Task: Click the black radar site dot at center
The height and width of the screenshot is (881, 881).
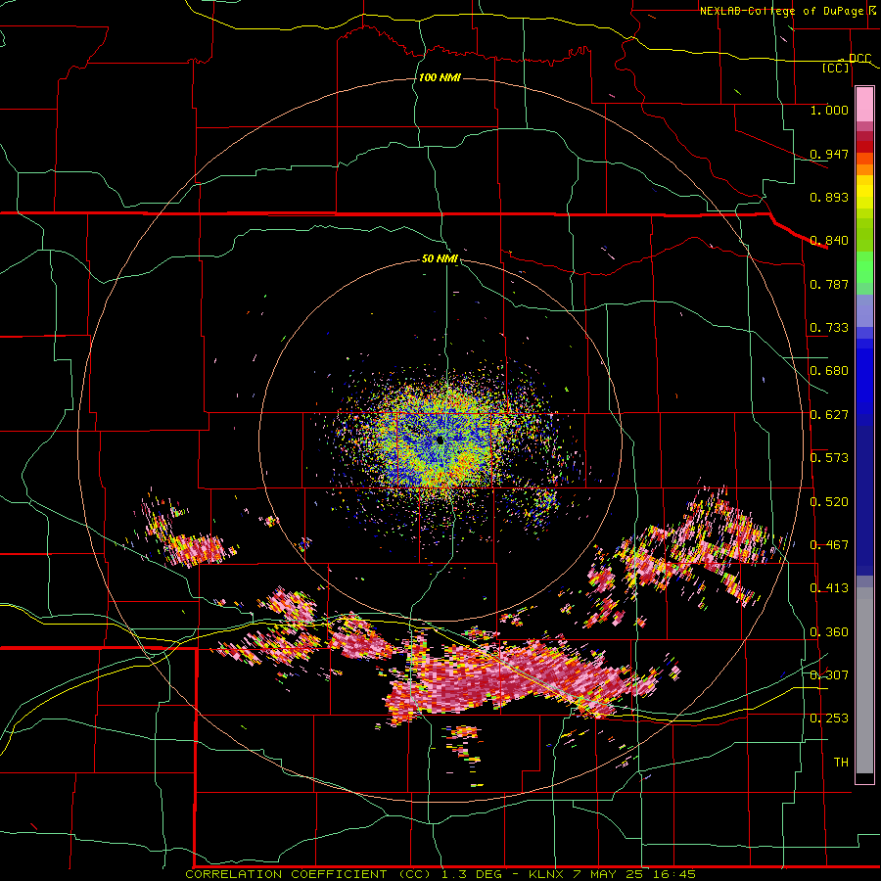Action: 440,440
